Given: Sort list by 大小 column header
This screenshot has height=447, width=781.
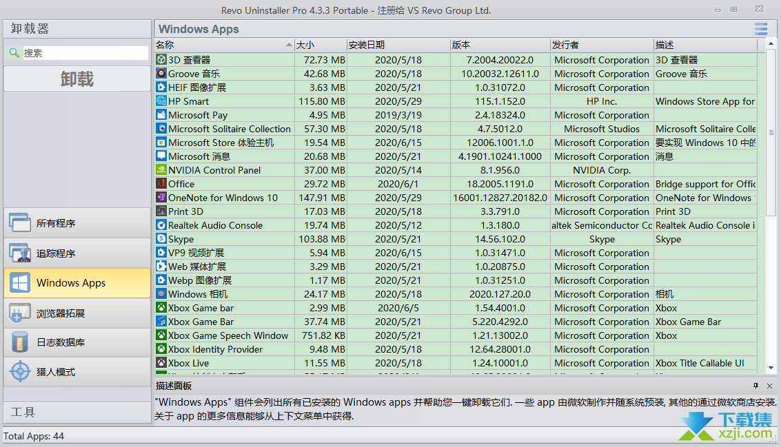Looking at the screenshot, I should (x=320, y=45).
